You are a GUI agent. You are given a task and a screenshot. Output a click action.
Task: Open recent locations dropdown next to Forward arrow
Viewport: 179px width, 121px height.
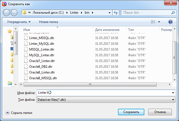[20, 13]
